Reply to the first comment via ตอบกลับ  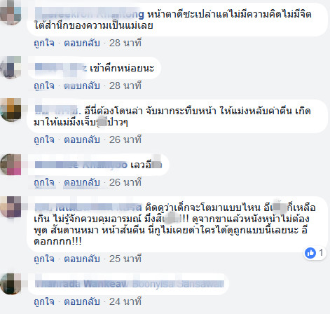[x=82, y=43]
